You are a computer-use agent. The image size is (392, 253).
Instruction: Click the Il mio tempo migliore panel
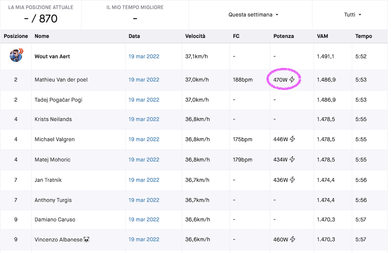coord(135,15)
